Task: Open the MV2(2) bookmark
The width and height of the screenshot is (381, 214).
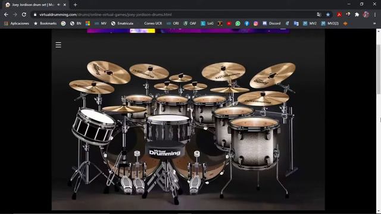Action: pyautogui.click(x=330, y=23)
